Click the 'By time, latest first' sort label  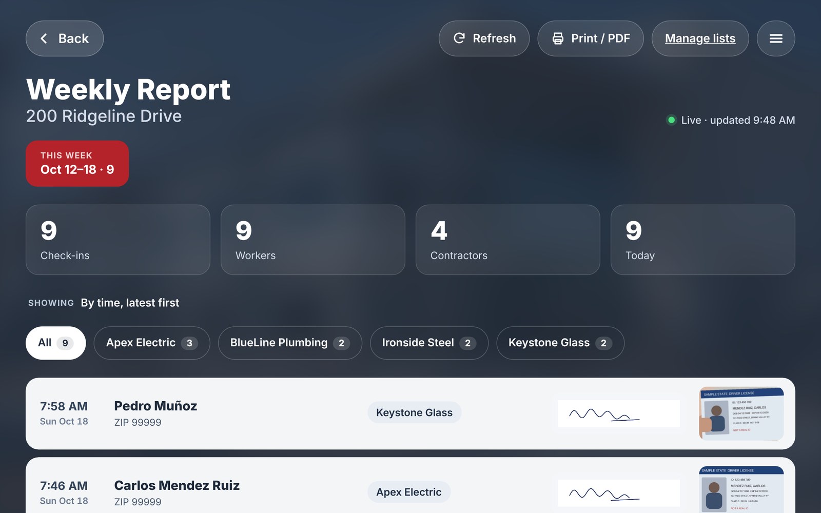click(130, 303)
